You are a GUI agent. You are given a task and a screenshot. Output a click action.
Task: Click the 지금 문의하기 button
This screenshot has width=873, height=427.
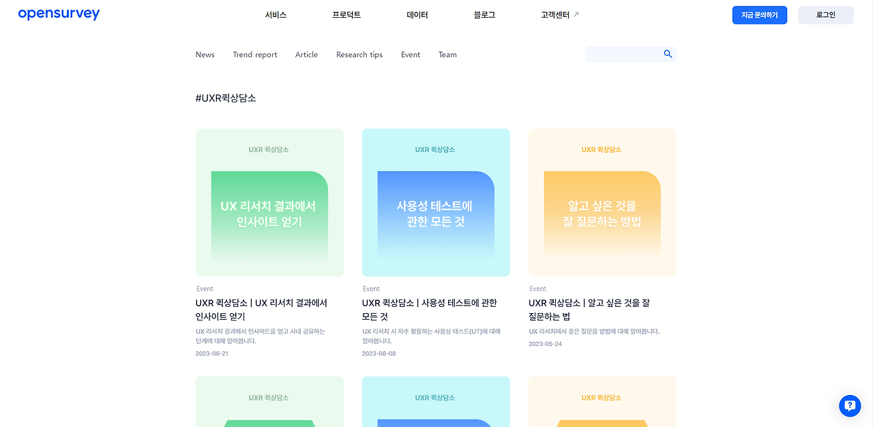coord(760,15)
